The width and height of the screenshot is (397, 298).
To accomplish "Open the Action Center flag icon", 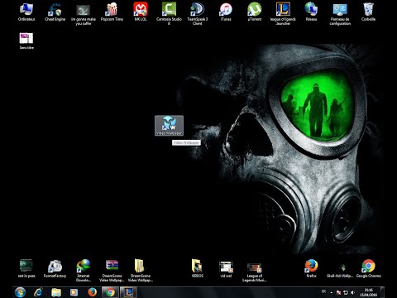I will click(338, 292).
